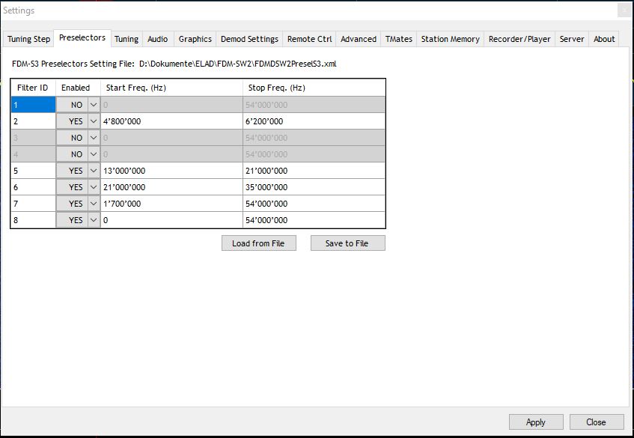The image size is (634, 438).
Task: Select the Remote Ctrl tab
Action: point(309,39)
